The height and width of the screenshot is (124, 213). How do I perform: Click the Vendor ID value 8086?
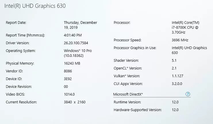tap(68, 71)
